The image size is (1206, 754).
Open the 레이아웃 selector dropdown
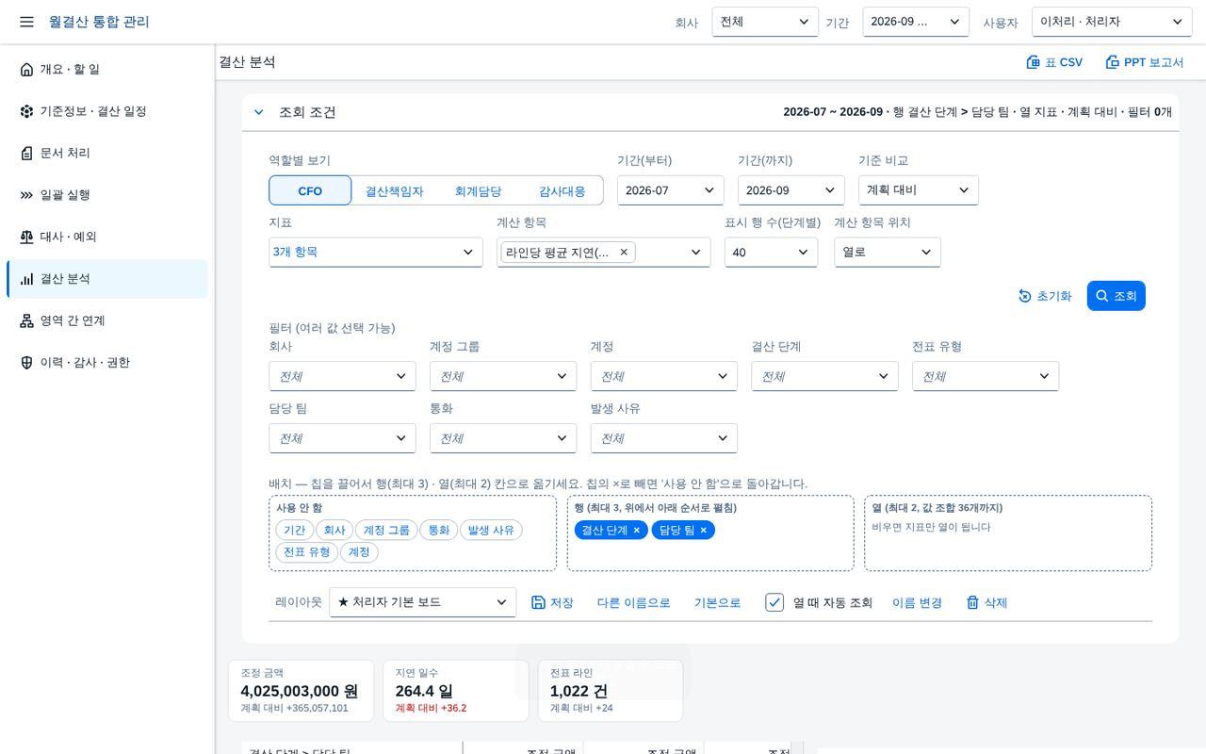(423, 602)
